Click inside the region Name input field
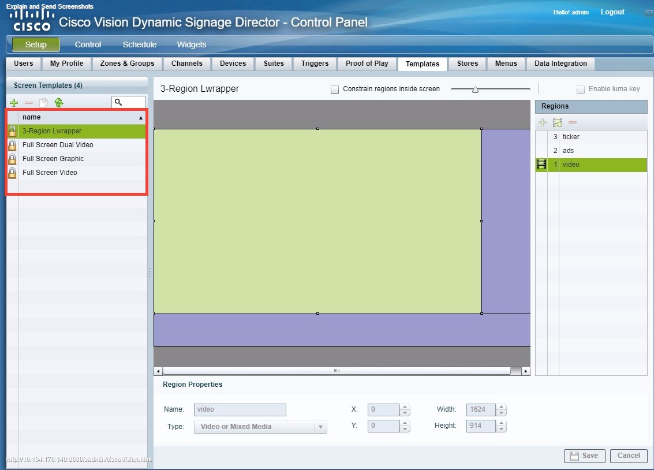Image resolution: width=654 pixels, height=470 pixels. click(240, 409)
